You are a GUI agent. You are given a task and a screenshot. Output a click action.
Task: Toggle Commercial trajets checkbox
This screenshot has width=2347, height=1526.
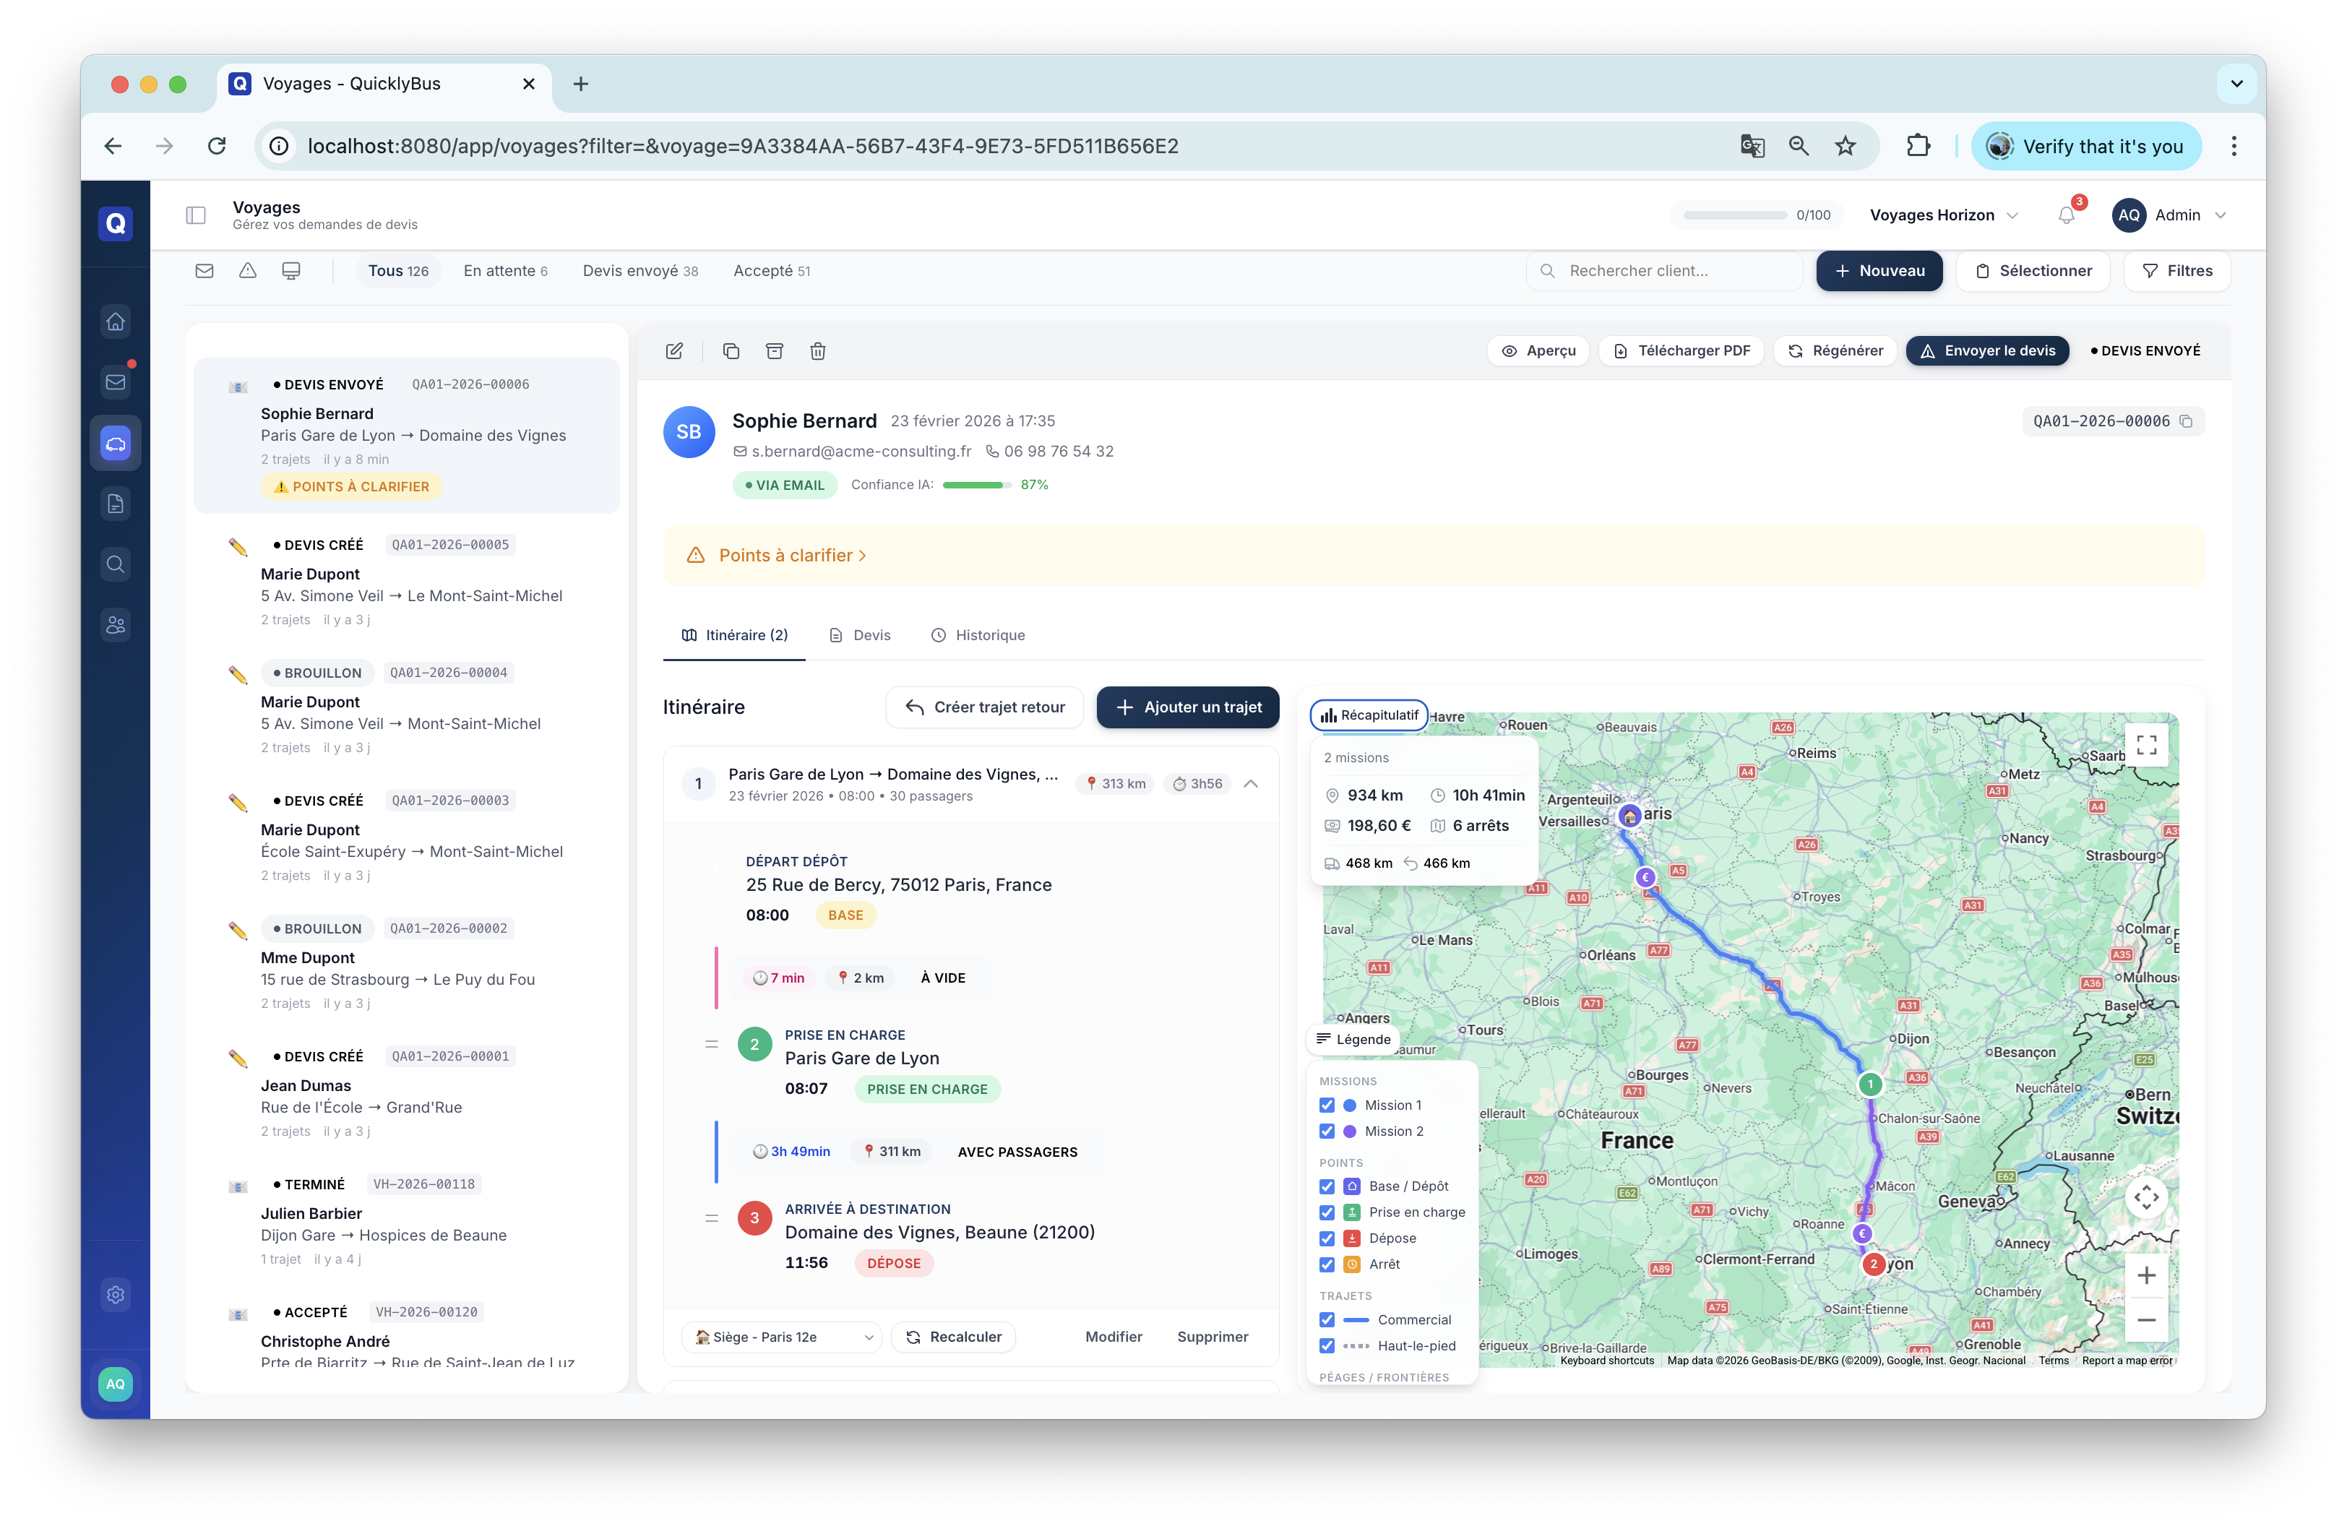tap(1327, 1320)
